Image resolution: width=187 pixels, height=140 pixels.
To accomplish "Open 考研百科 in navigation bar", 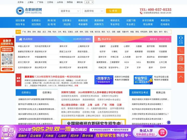I will (x=165, y=20).
